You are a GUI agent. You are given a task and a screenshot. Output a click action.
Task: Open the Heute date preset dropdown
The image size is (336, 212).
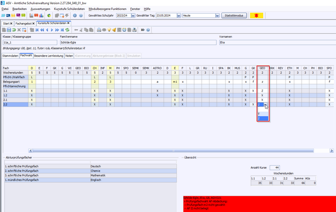tap(218, 16)
